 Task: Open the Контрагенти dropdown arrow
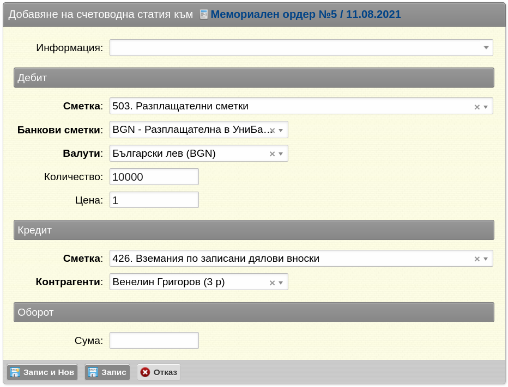tap(281, 283)
